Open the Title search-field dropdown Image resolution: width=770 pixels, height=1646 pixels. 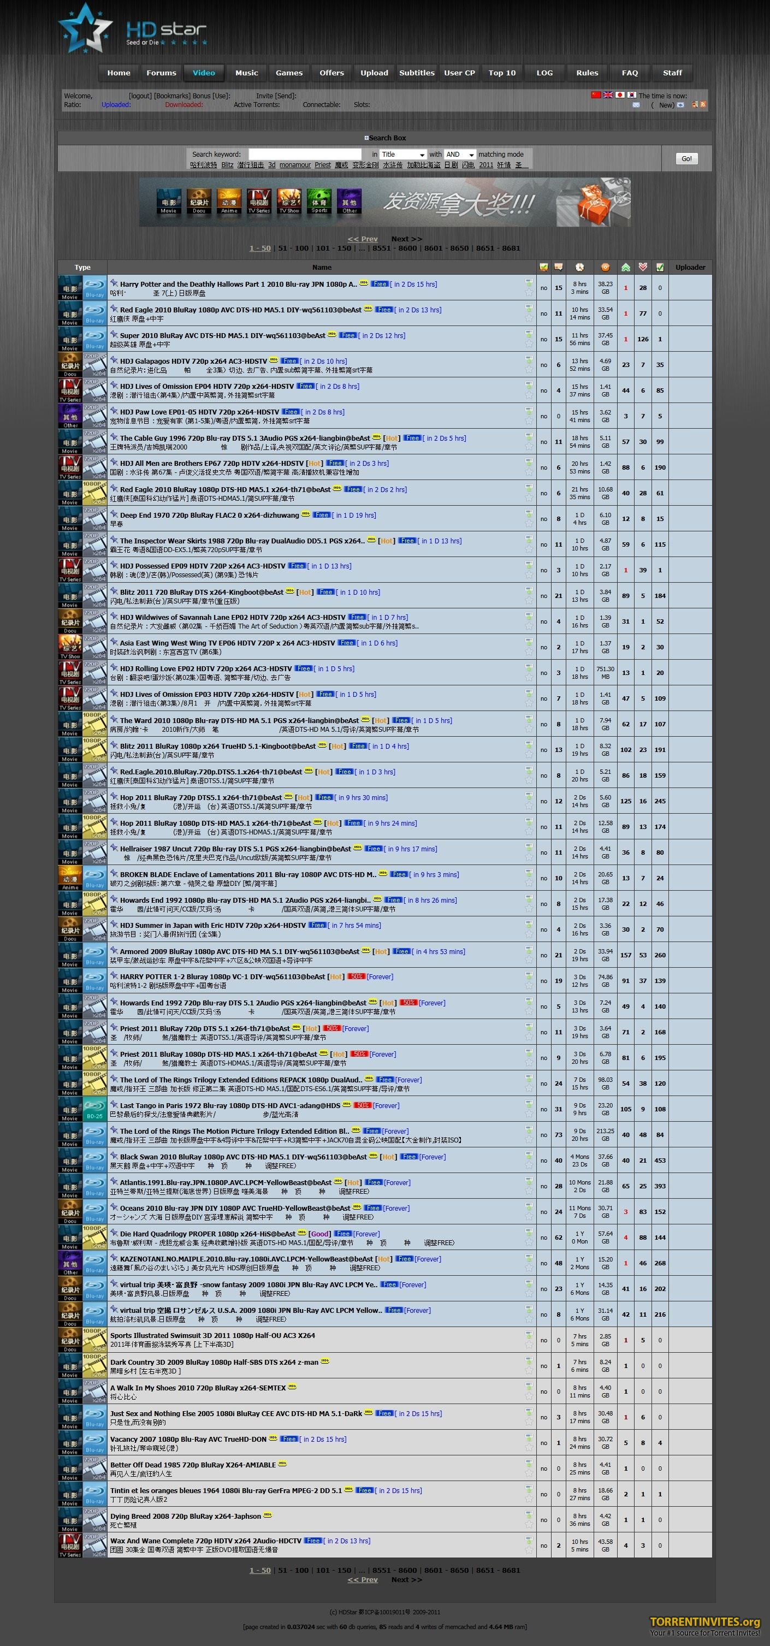click(402, 155)
